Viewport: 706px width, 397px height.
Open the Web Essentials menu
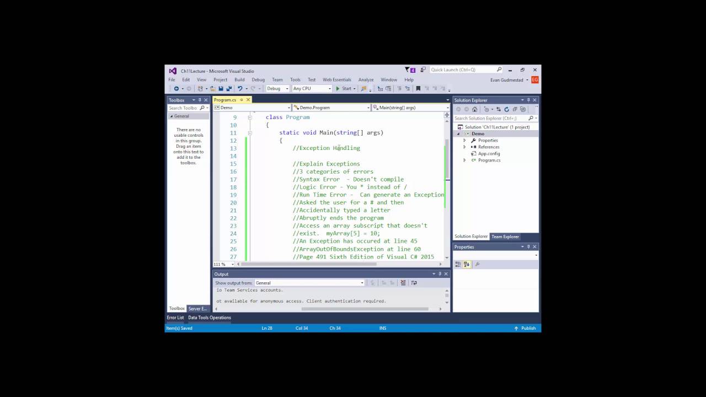click(x=337, y=80)
